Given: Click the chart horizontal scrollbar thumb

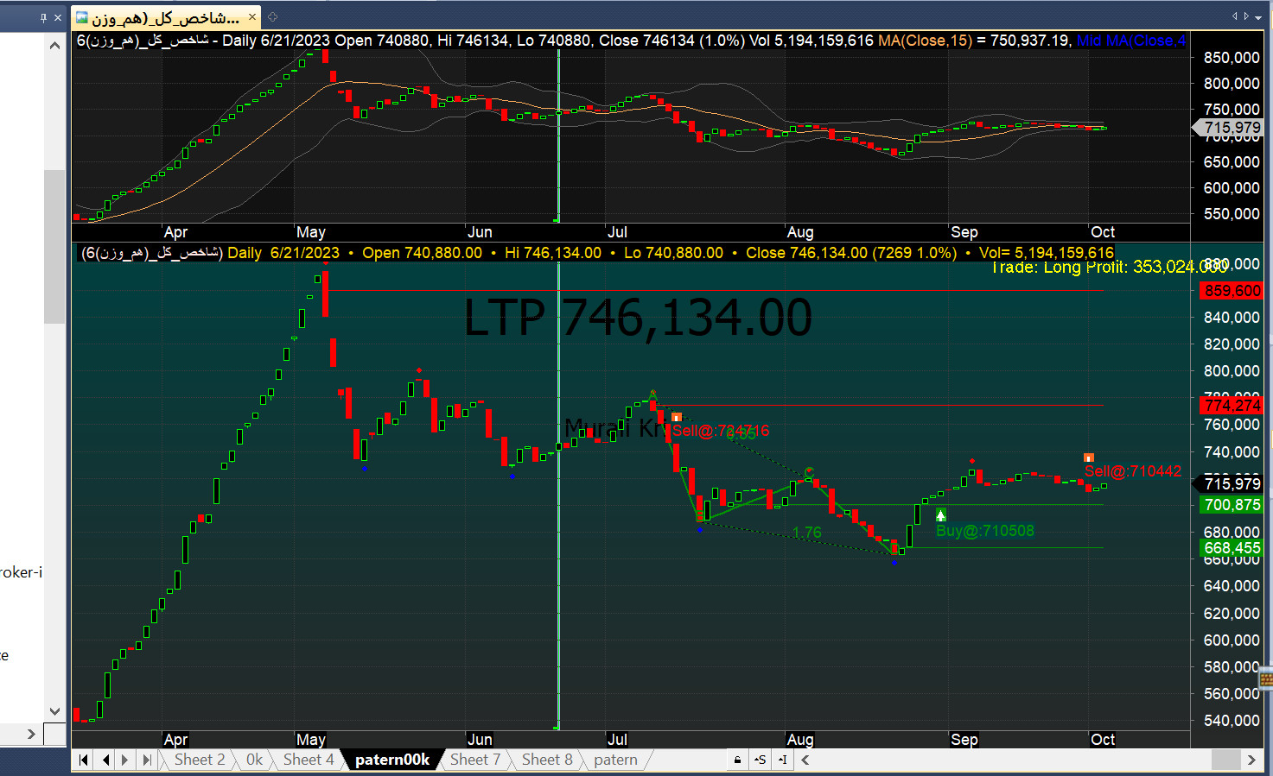Looking at the screenshot, I should (1225, 760).
